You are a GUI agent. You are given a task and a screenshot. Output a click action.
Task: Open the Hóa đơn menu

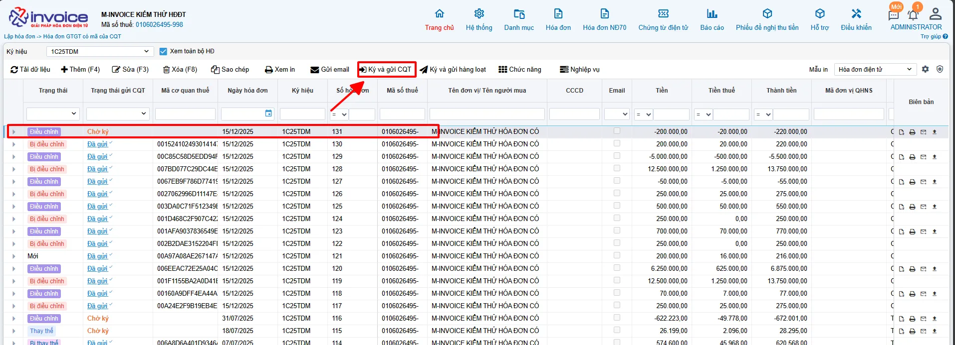tap(558, 20)
